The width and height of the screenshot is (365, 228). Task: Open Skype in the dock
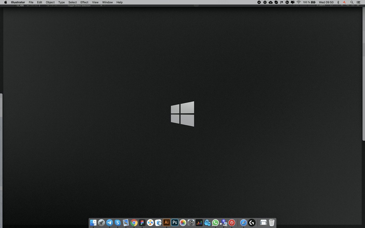(x=118, y=223)
